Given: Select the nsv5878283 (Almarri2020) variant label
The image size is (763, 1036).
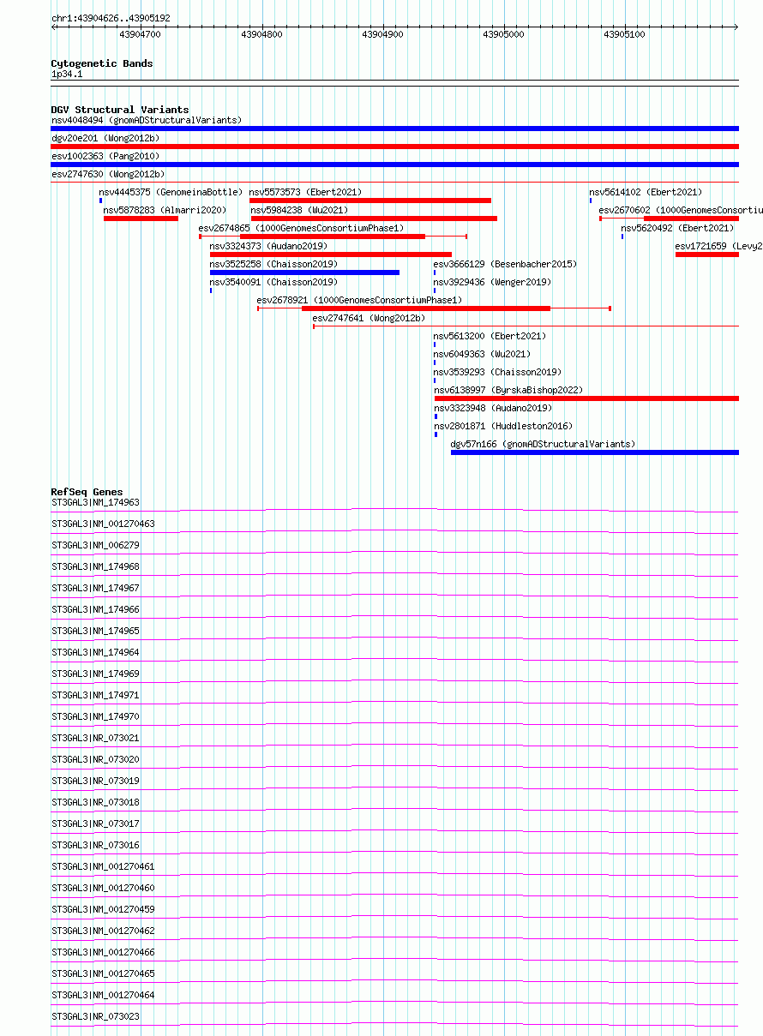Looking at the screenshot, I should coord(165,210).
